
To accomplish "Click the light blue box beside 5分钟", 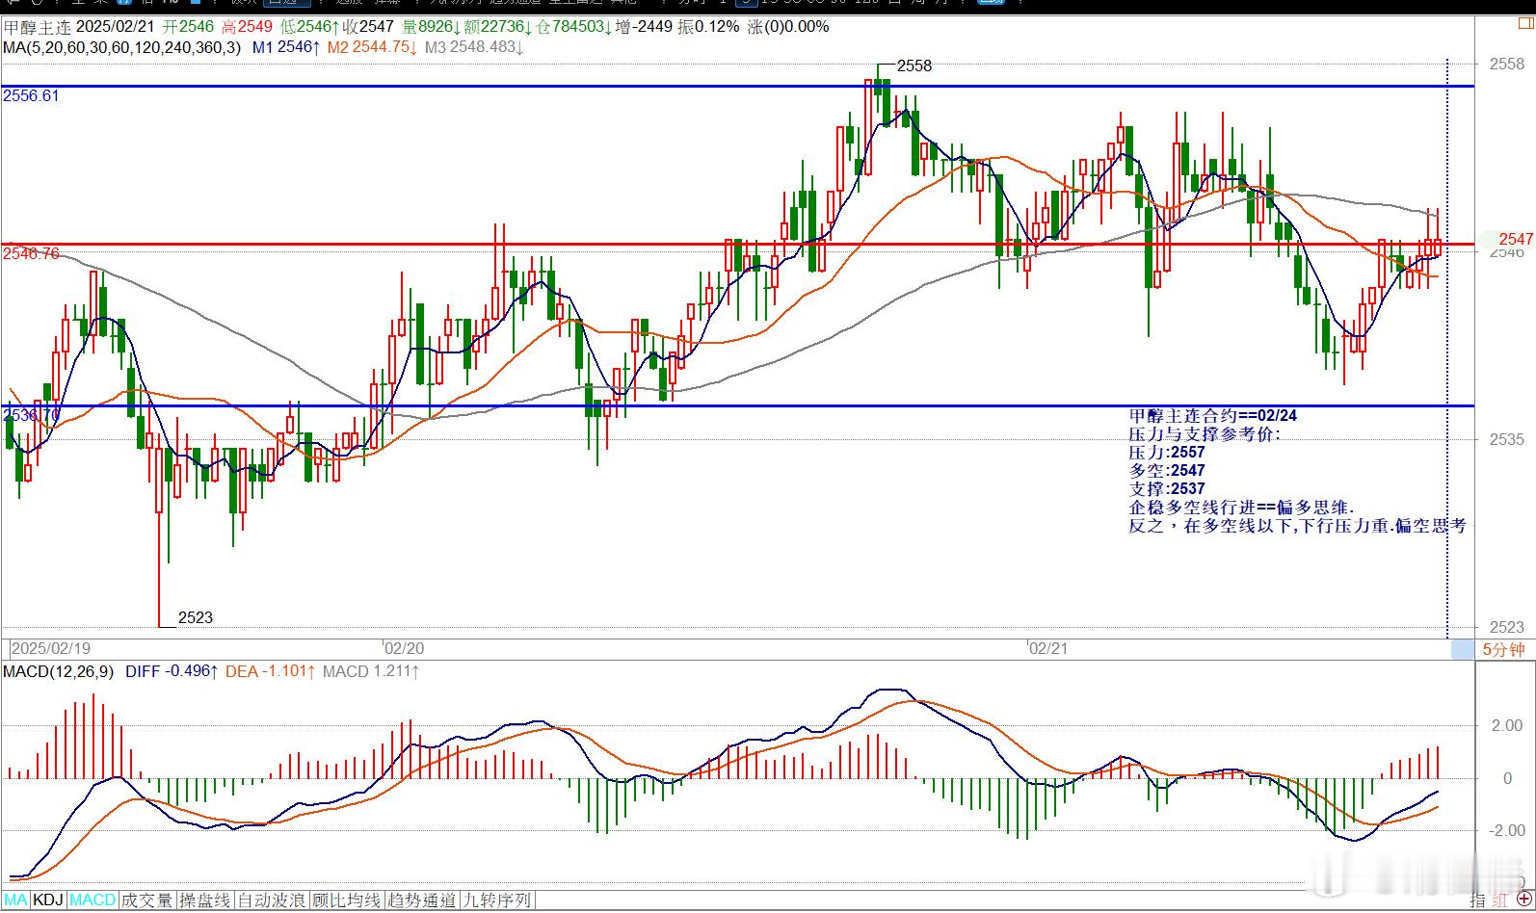I will [1462, 650].
